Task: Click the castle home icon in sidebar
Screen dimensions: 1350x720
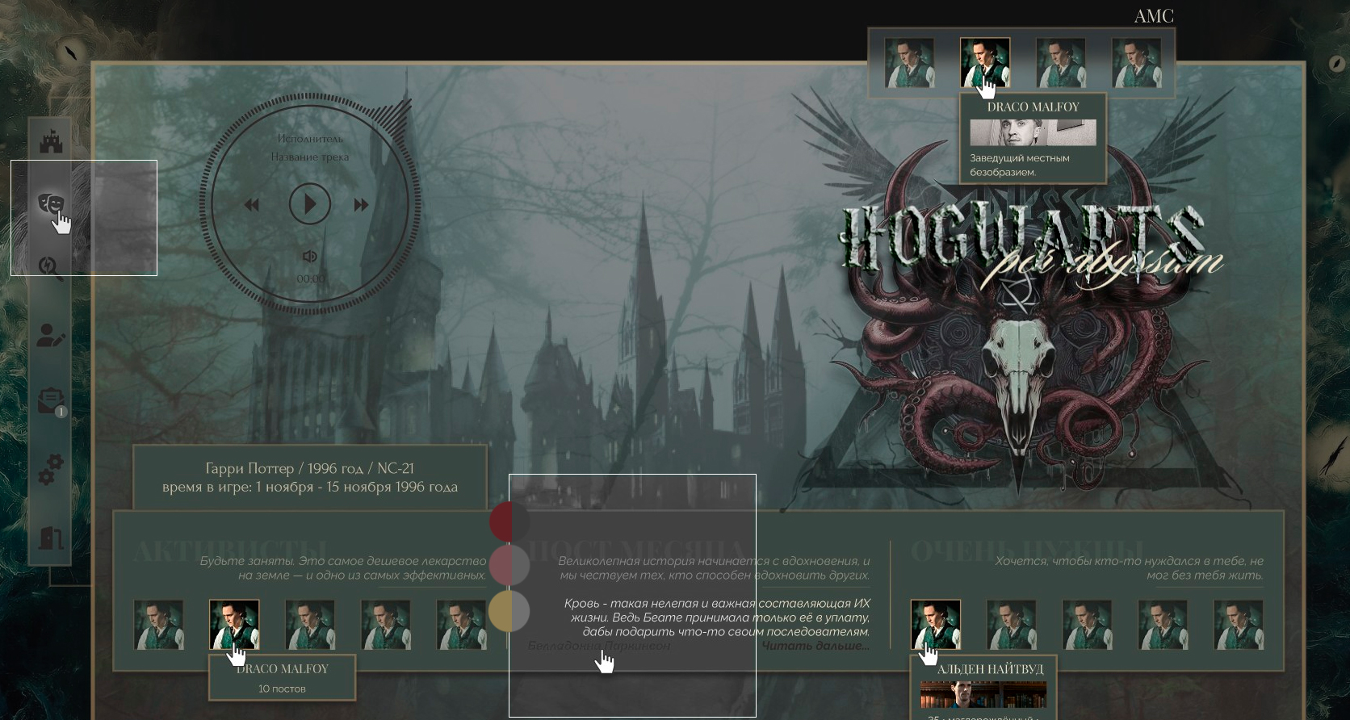Action: 51,140
